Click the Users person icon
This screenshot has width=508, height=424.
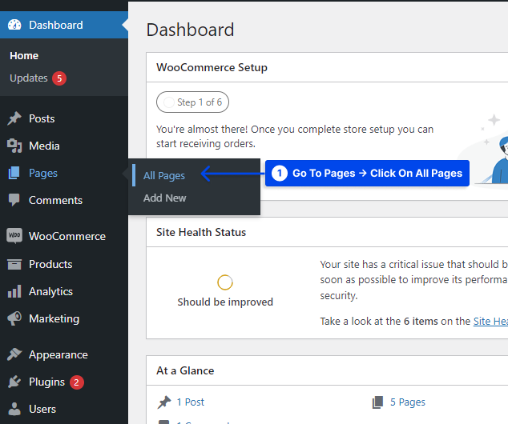point(14,409)
